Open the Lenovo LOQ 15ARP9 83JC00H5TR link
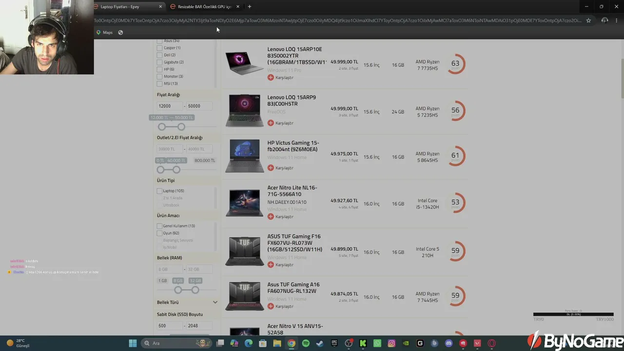This screenshot has height=351, width=624. tap(292, 100)
